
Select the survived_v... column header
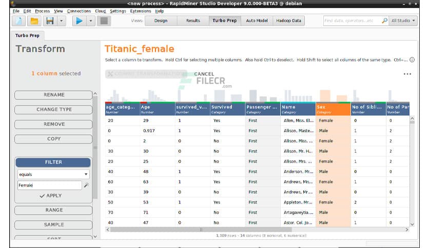(x=192, y=109)
